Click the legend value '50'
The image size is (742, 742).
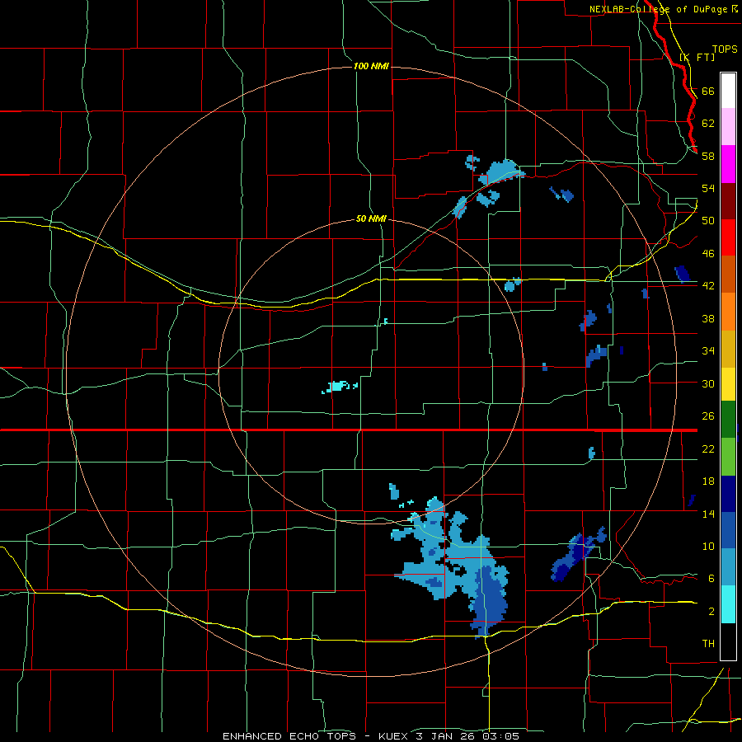[708, 221]
